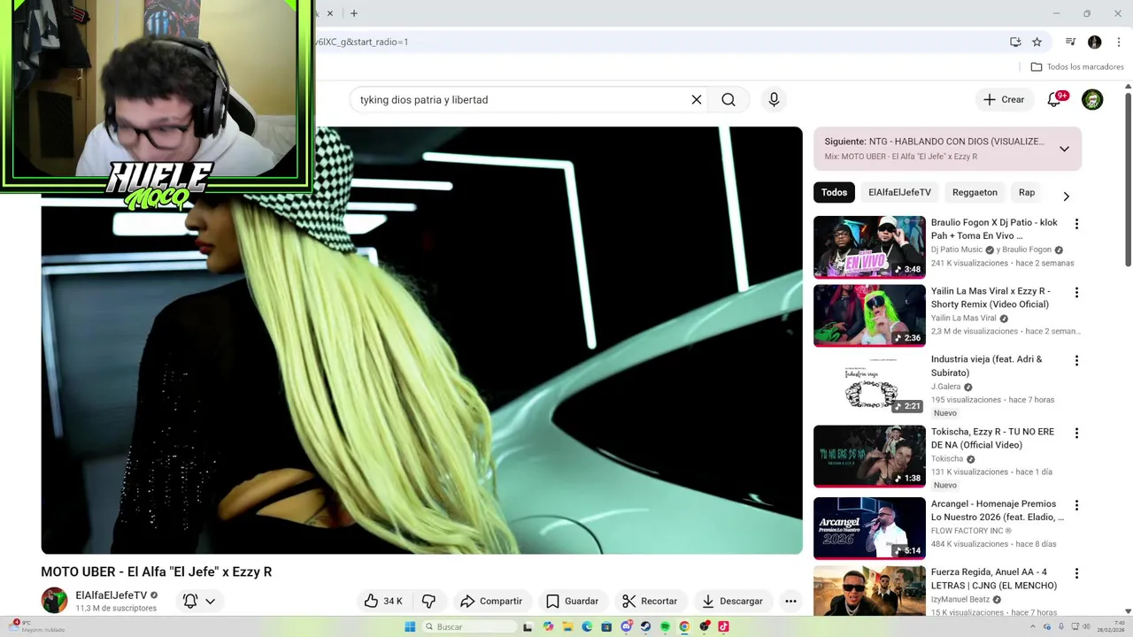1133x637 pixels.
Task: Click the Compartir share button
Action: click(491, 601)
